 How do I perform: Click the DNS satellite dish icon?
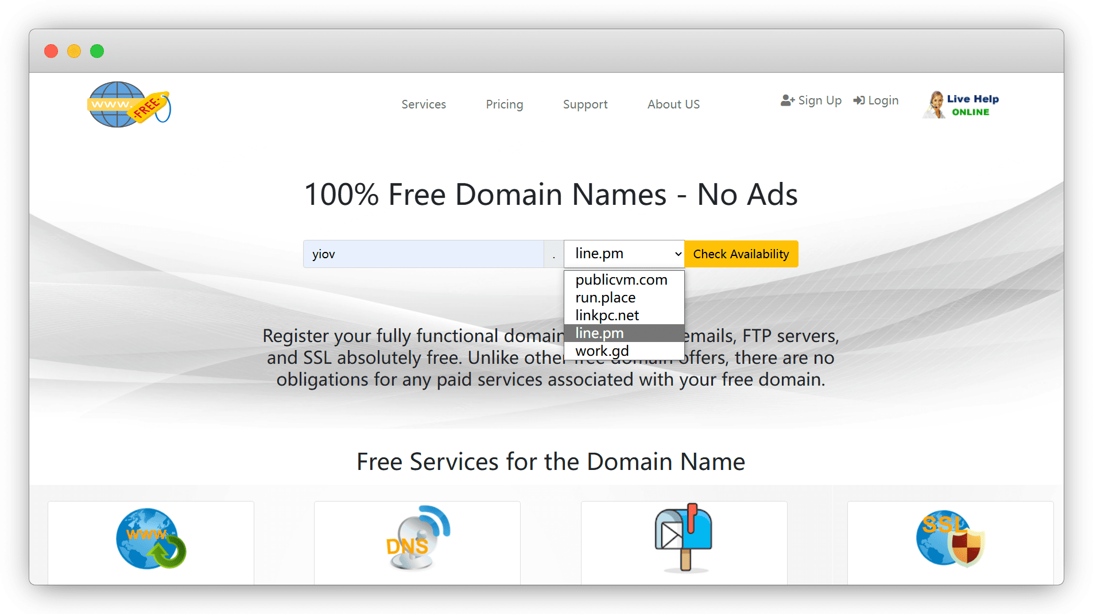point(417,538)
